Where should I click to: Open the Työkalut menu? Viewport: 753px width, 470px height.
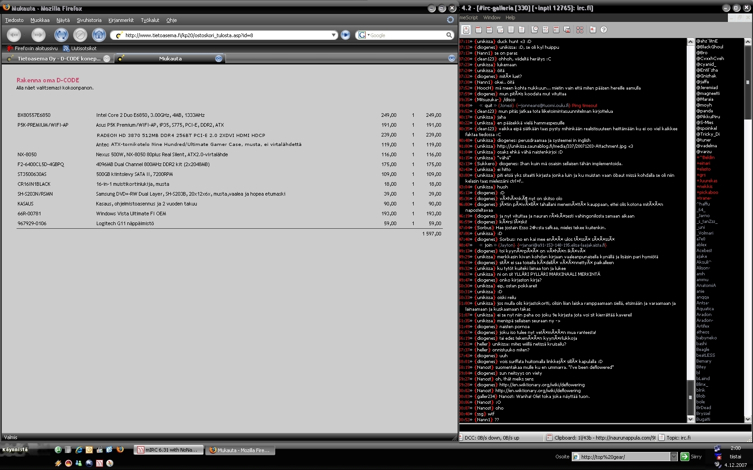(150, 20)
